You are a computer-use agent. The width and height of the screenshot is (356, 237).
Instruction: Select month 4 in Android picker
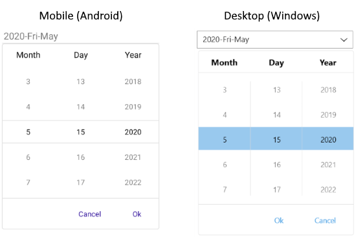point(28,107)
